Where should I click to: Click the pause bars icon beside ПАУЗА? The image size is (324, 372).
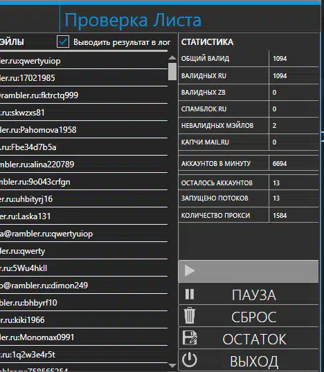[190, 294]
